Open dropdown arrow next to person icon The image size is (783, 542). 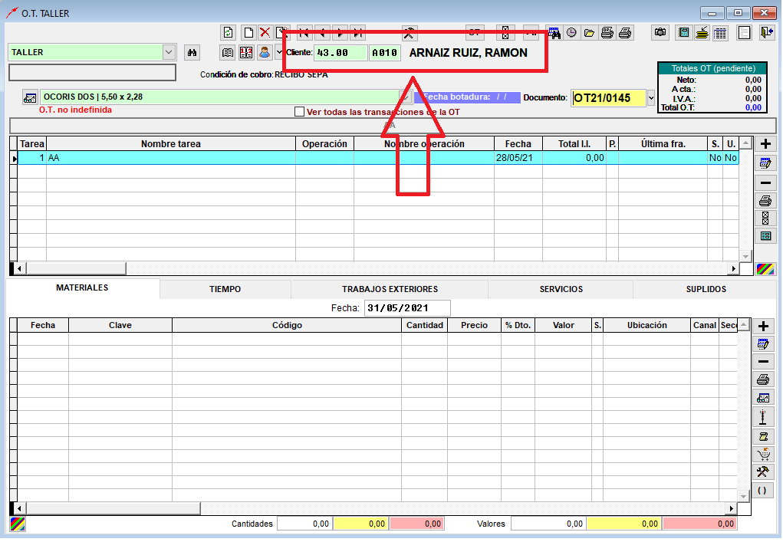[x=279, y=52]
